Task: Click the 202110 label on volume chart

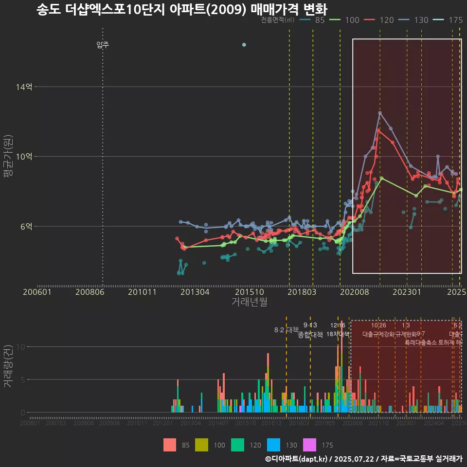Action: [x=378, y=423]
